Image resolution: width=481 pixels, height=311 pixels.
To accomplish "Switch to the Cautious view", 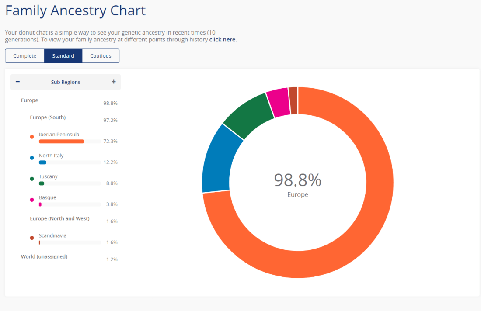I will (101, 56).
